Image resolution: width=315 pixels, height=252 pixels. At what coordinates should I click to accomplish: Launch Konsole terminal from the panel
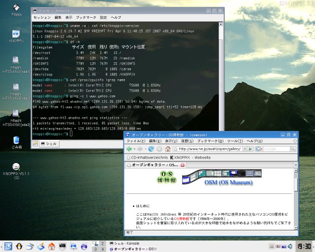63,246
